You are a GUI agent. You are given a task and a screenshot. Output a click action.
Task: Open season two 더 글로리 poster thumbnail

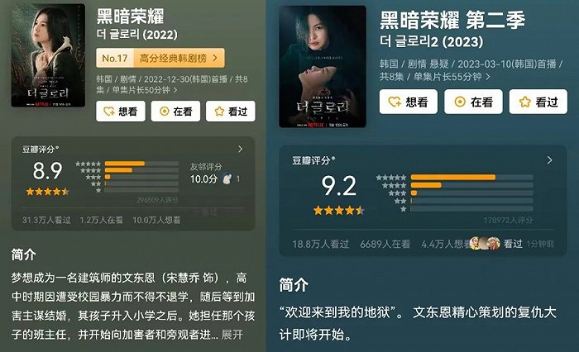tap(323, 67)
